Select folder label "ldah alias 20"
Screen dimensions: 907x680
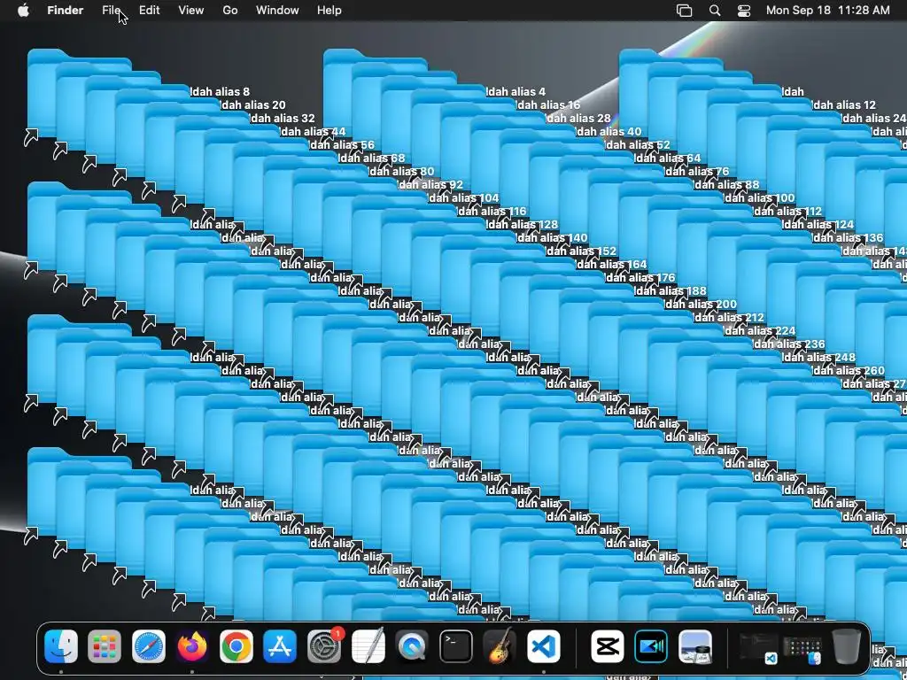(252, 104)
